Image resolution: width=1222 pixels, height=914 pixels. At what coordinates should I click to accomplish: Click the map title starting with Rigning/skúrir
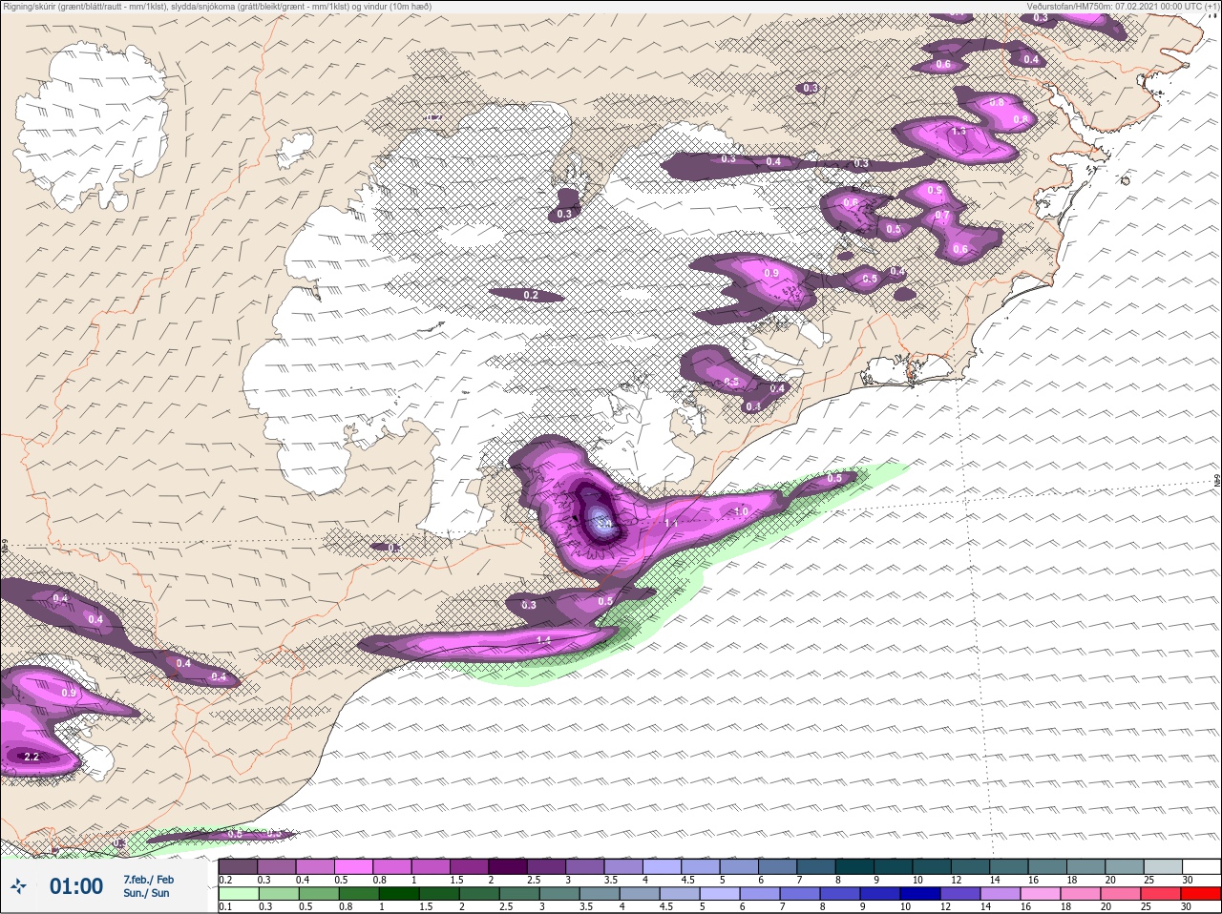point(218,6)
